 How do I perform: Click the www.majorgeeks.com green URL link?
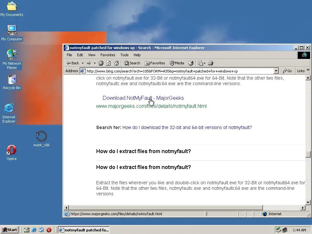[151, 106]
